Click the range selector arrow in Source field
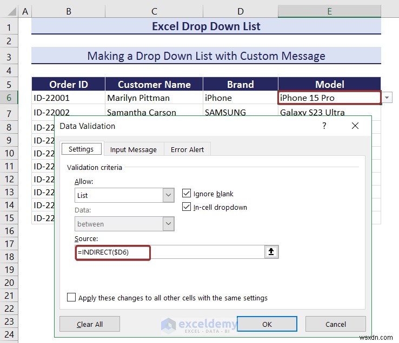Viewport: 399px width, 343px height. click(271, 252)
